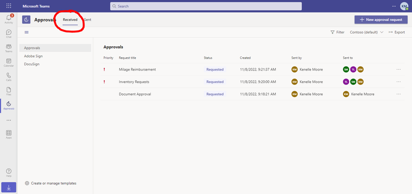Expand Contoso (default) environment dropdown
The width and height of the screenshot is (412, 194).
point(366,32)
